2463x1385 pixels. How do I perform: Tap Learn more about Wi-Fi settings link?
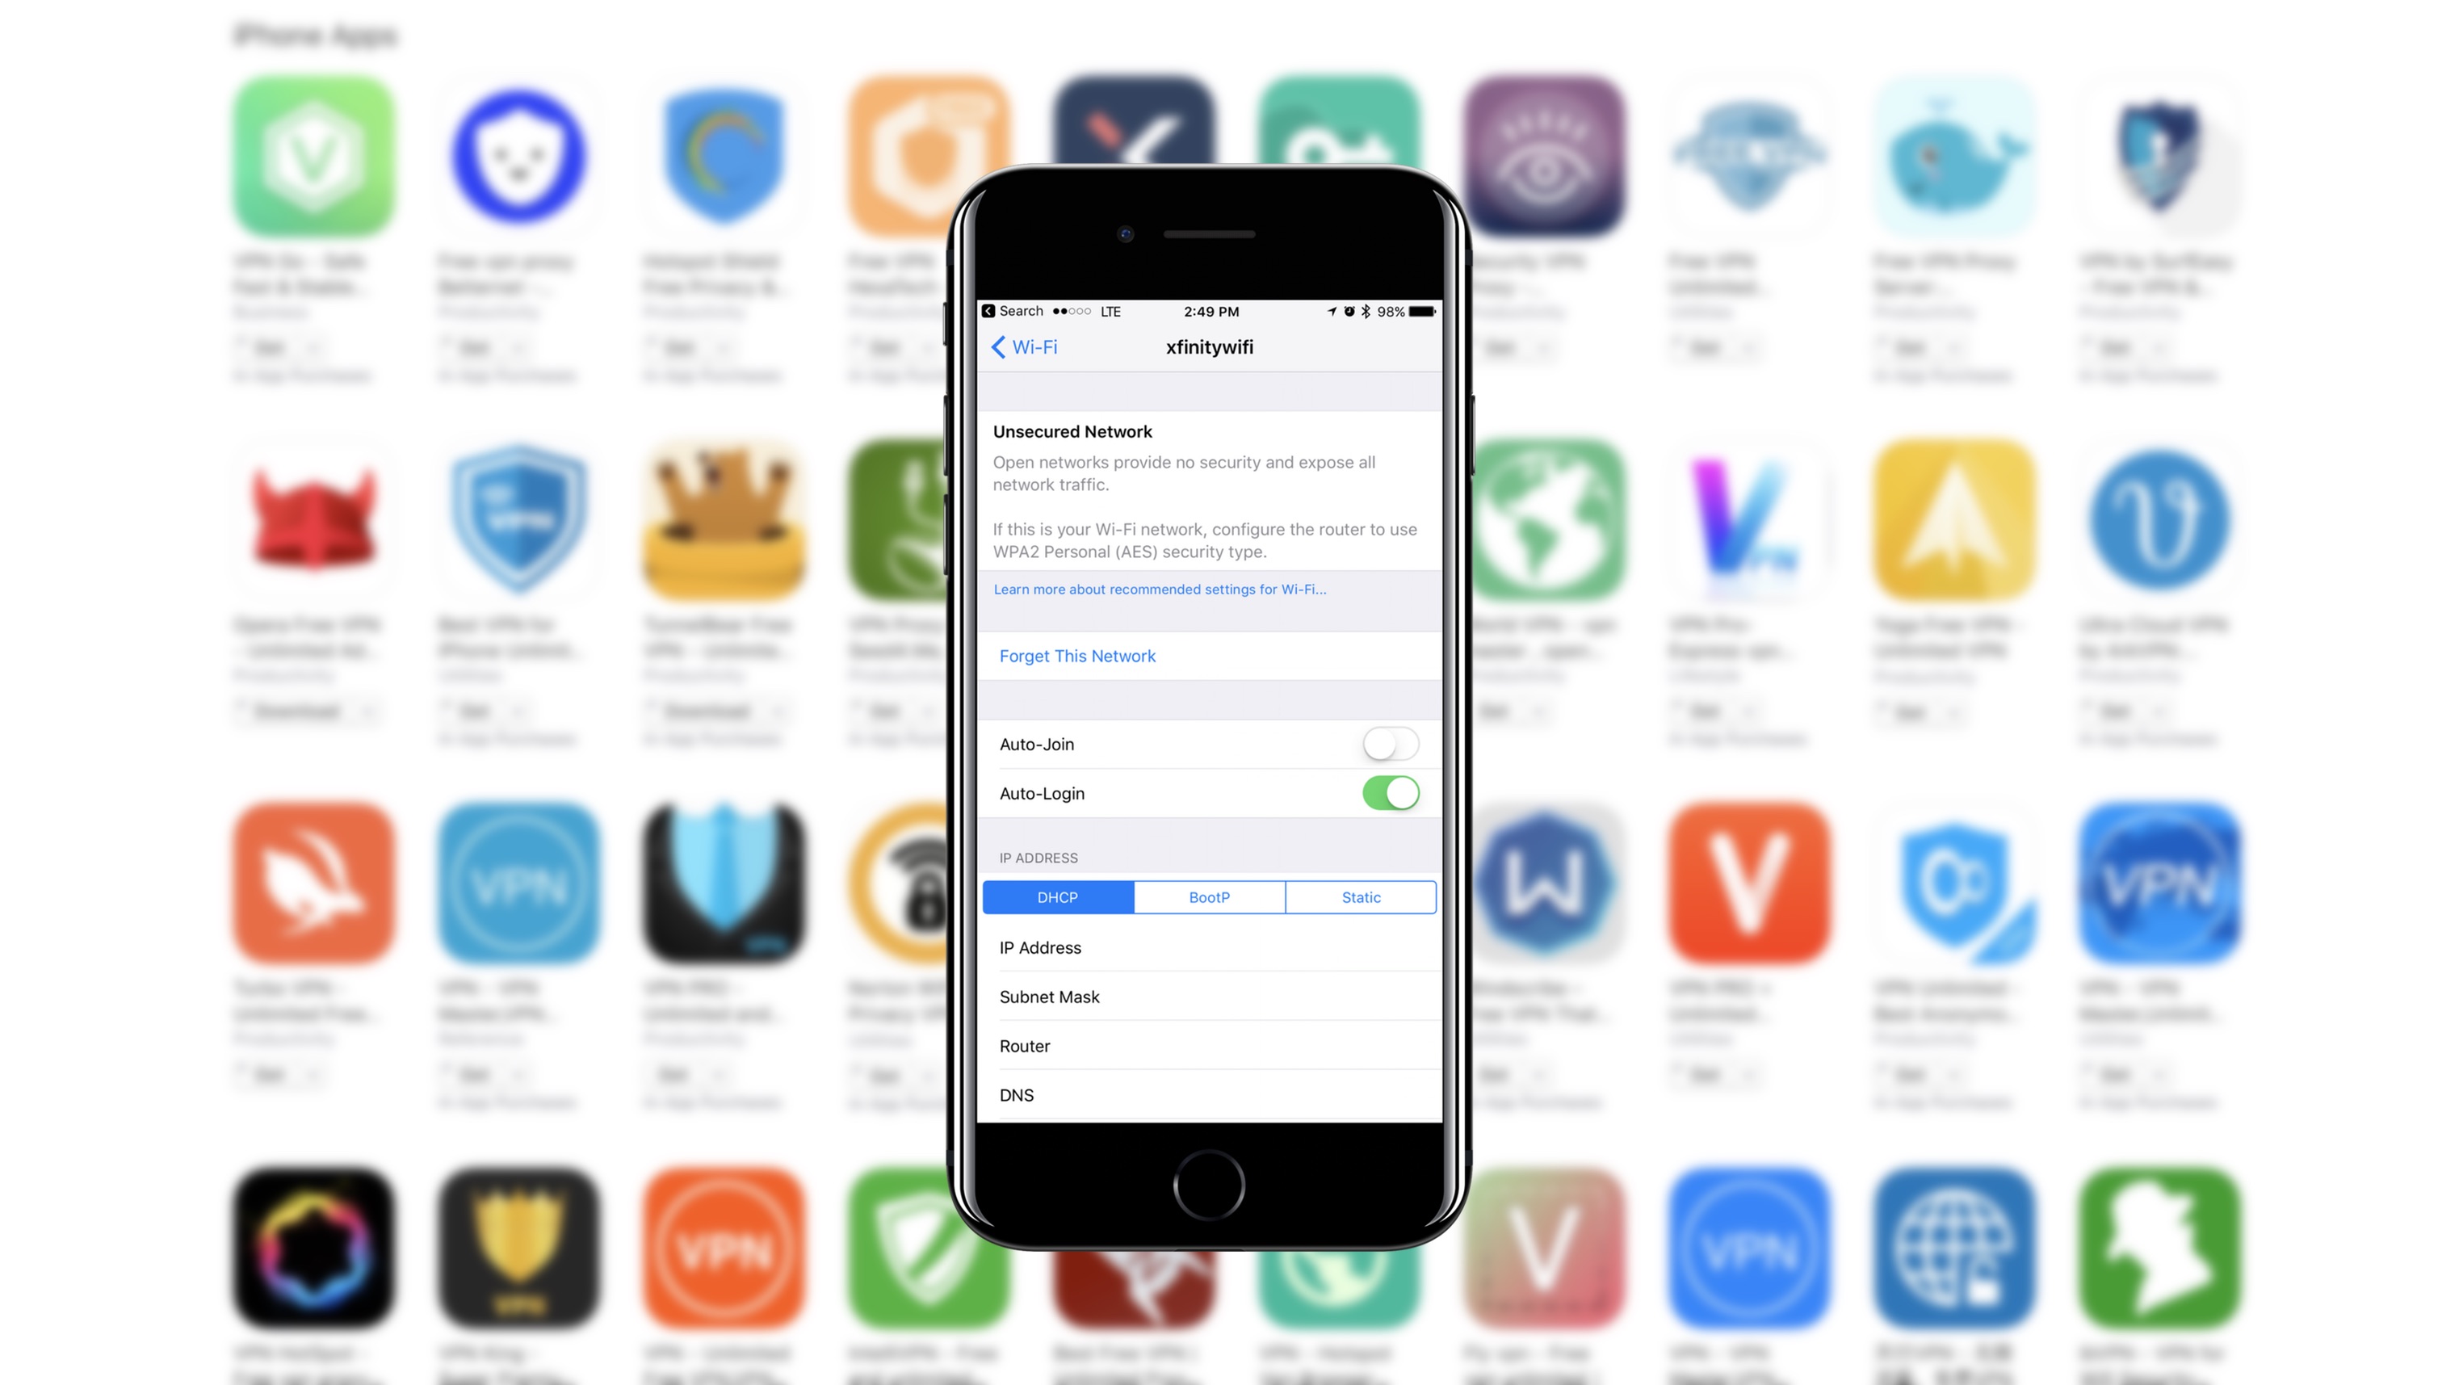[x=1159, y=589]
